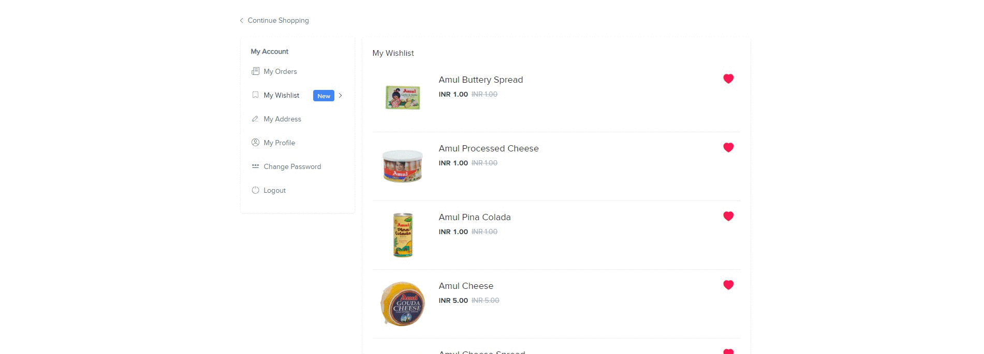
Task: Open the Amul Gouda Cheese product thumbnail
Action: click(x=403, y=304)
